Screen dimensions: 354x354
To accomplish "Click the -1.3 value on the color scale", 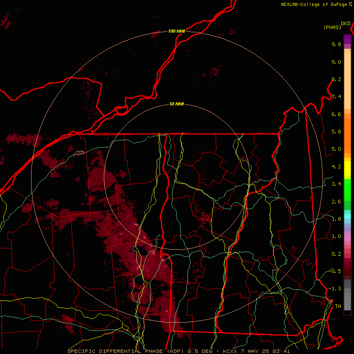I will tap(335, 289).
